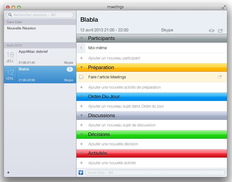
Task: Check the Faire l'article Meetings checkbox
Action: pos(81,77)
